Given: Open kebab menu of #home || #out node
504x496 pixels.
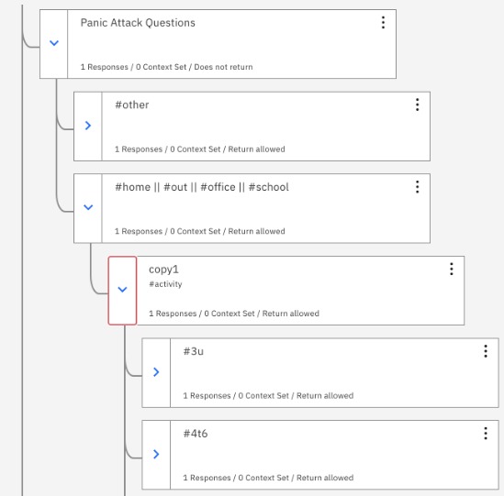Looking at the screenshot, I should 417,187.
